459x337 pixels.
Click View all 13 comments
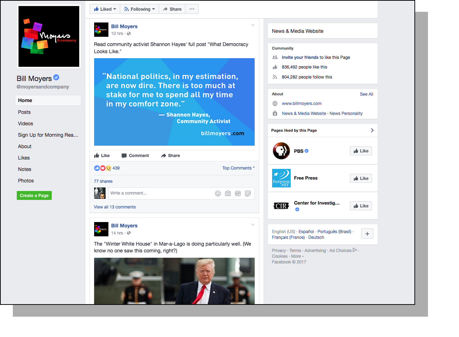[x=115, y=207]
